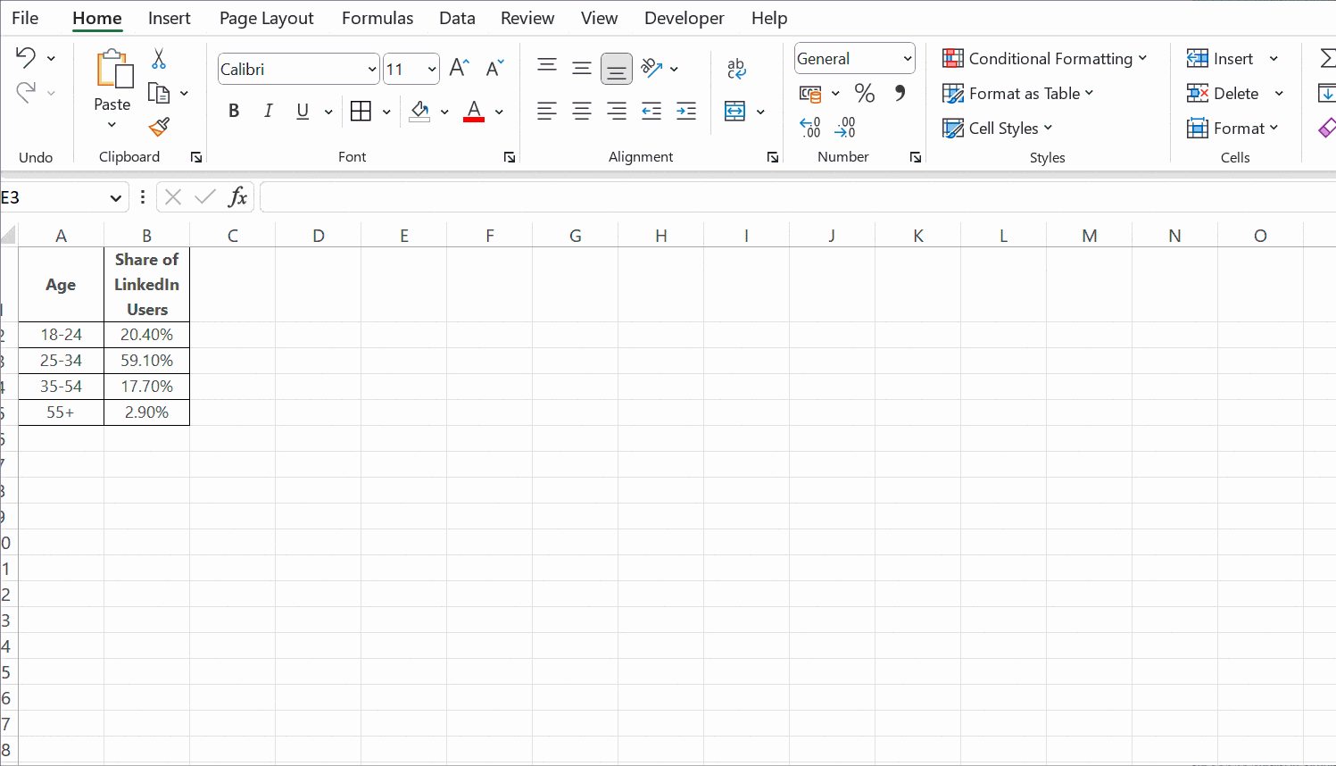Click the Undo arrow icon
This screenshot has height=766, width=1336.
[26, 58]
